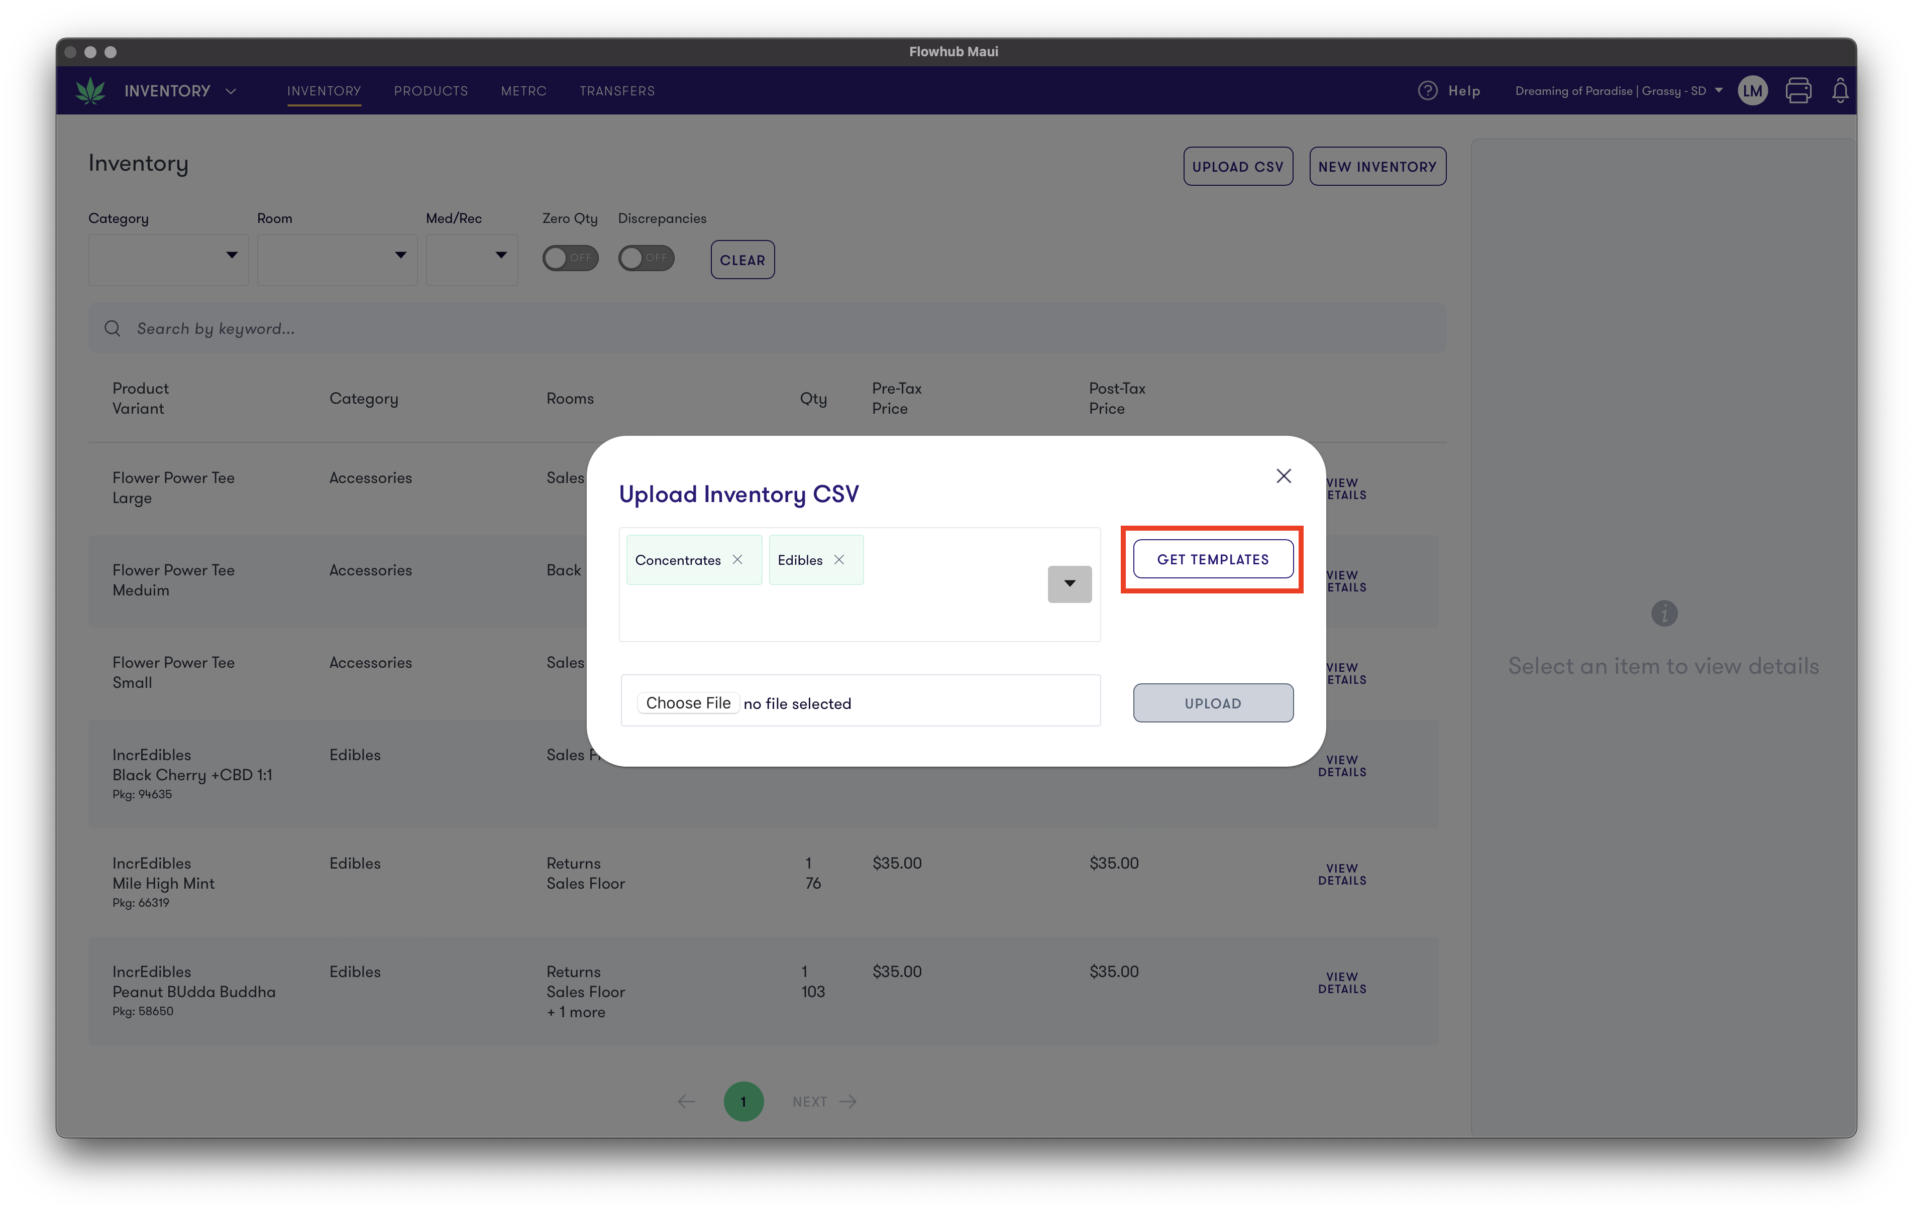Image resolution: width=1913 pixels, height=1212 pixels.
Task: Click the GET TEMPLATES button
Action: pos(1212,558)
